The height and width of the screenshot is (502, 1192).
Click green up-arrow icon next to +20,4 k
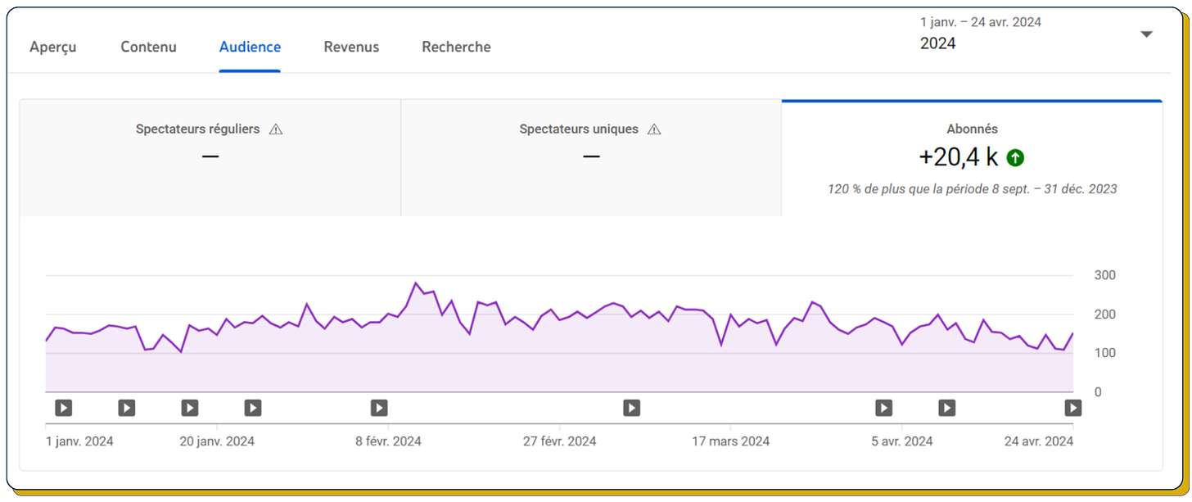(1015, 158)
